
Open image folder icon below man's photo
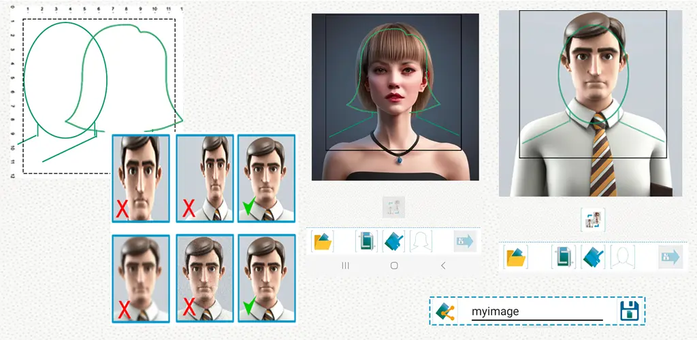(x=516, y=257)
